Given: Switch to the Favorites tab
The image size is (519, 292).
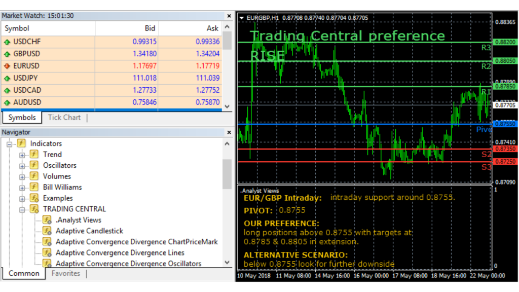Looking at the screenshot, I should coord(65,273).
